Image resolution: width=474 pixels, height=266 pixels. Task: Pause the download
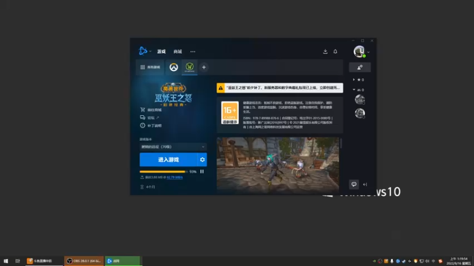click(202, 171)
